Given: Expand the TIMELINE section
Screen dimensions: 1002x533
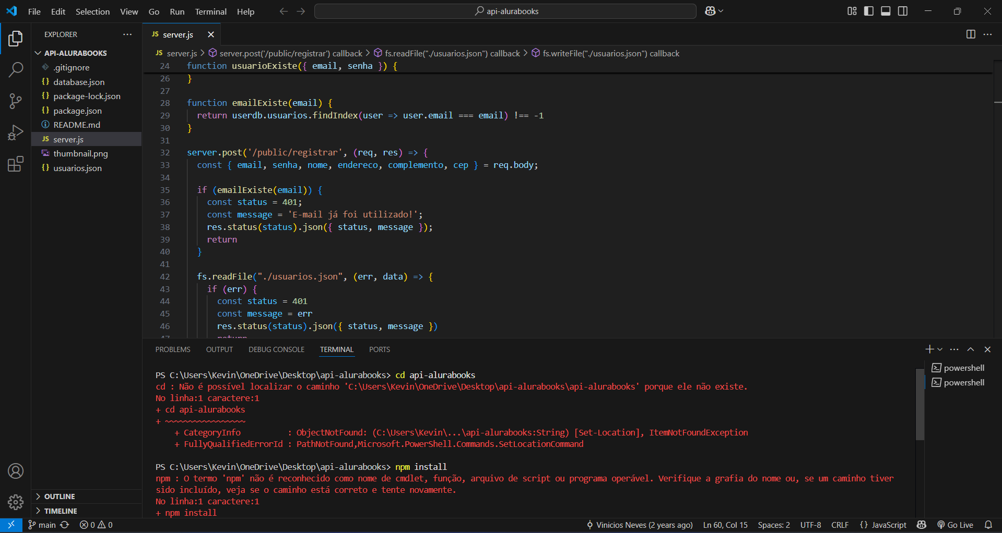Looking at the screenshot, I should 86,511.
